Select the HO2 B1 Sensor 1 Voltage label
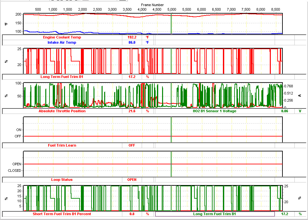The image size is (308, 220). pos(214,111)
